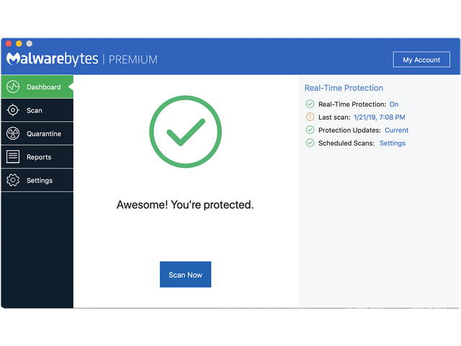Click the Dashboard heartbeat icon
Viewport: 461px width, 346px height.
(13, 86)
